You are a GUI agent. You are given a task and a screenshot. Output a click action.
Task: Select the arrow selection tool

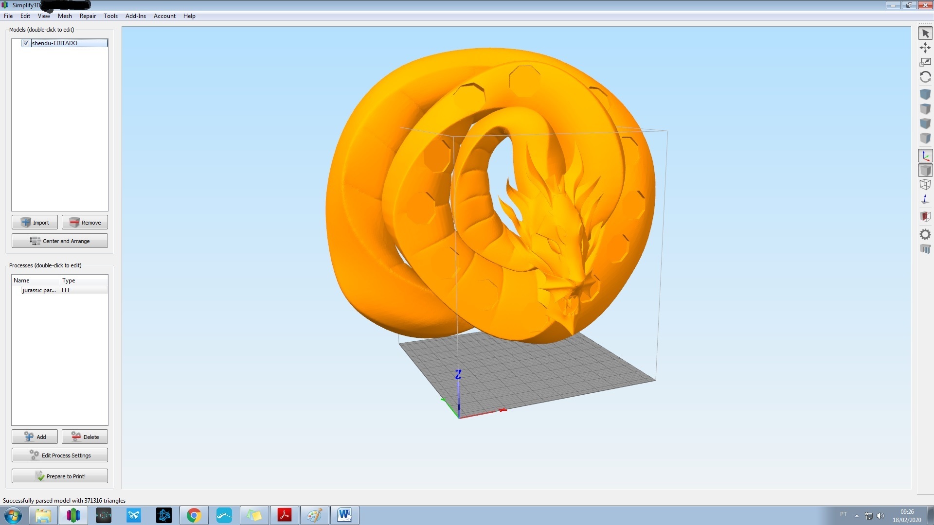point(925,33)
